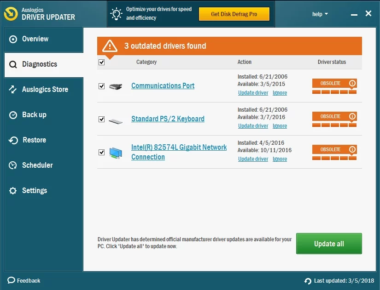Click Ignore link for Communications Port

[x=280, y=93]
